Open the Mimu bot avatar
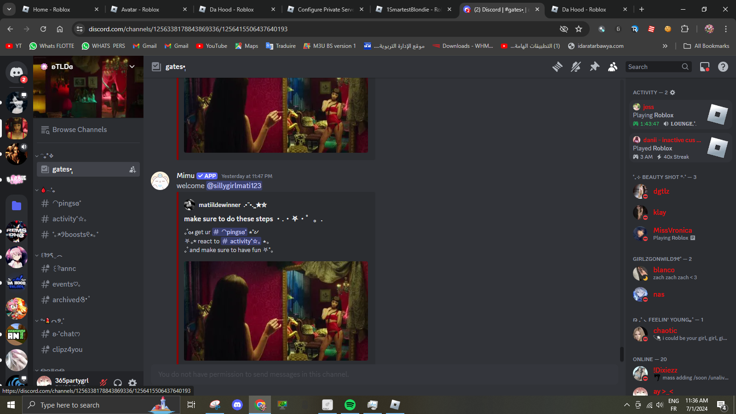This screenshot has width=736, height=414. (160, 181)
